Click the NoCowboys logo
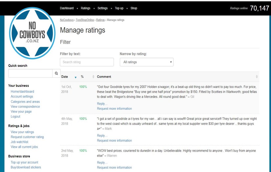 32,33
